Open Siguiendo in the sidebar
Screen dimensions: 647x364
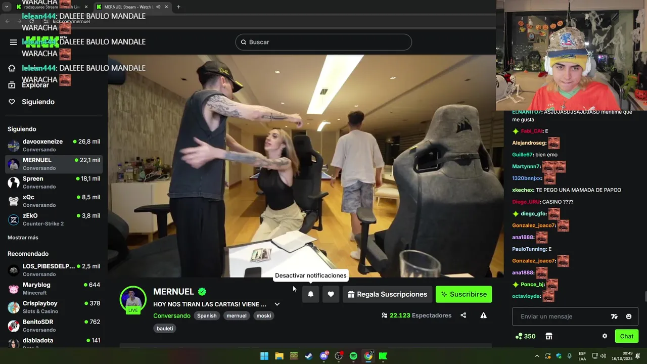point(38,102)
